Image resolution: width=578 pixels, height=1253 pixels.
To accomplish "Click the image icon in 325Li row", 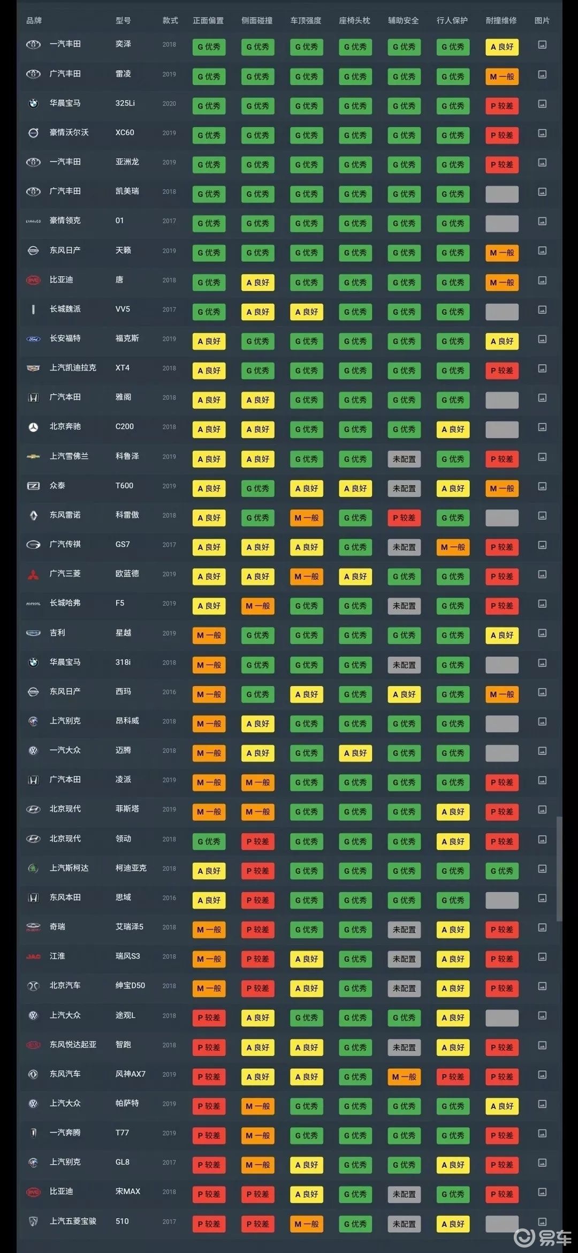I will tap(542, 104).
